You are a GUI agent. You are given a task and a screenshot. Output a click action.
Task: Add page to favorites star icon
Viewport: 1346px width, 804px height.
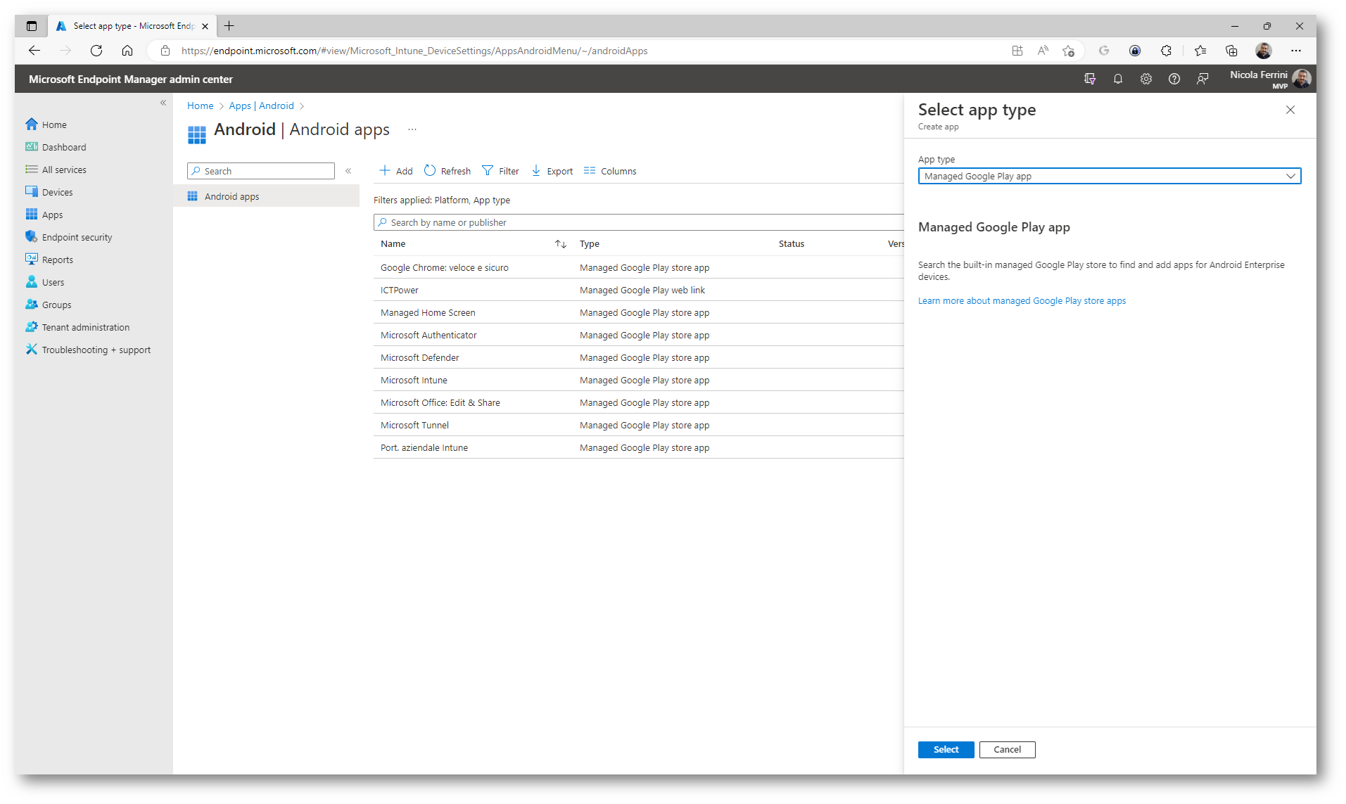coord(1068,51)
